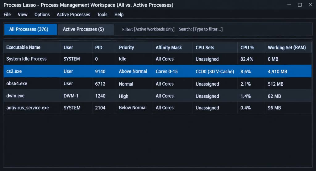This screenshot has width=316, height=171.
Task: Click Normal priority in obs64.exe row
Action: pos(126,84)
